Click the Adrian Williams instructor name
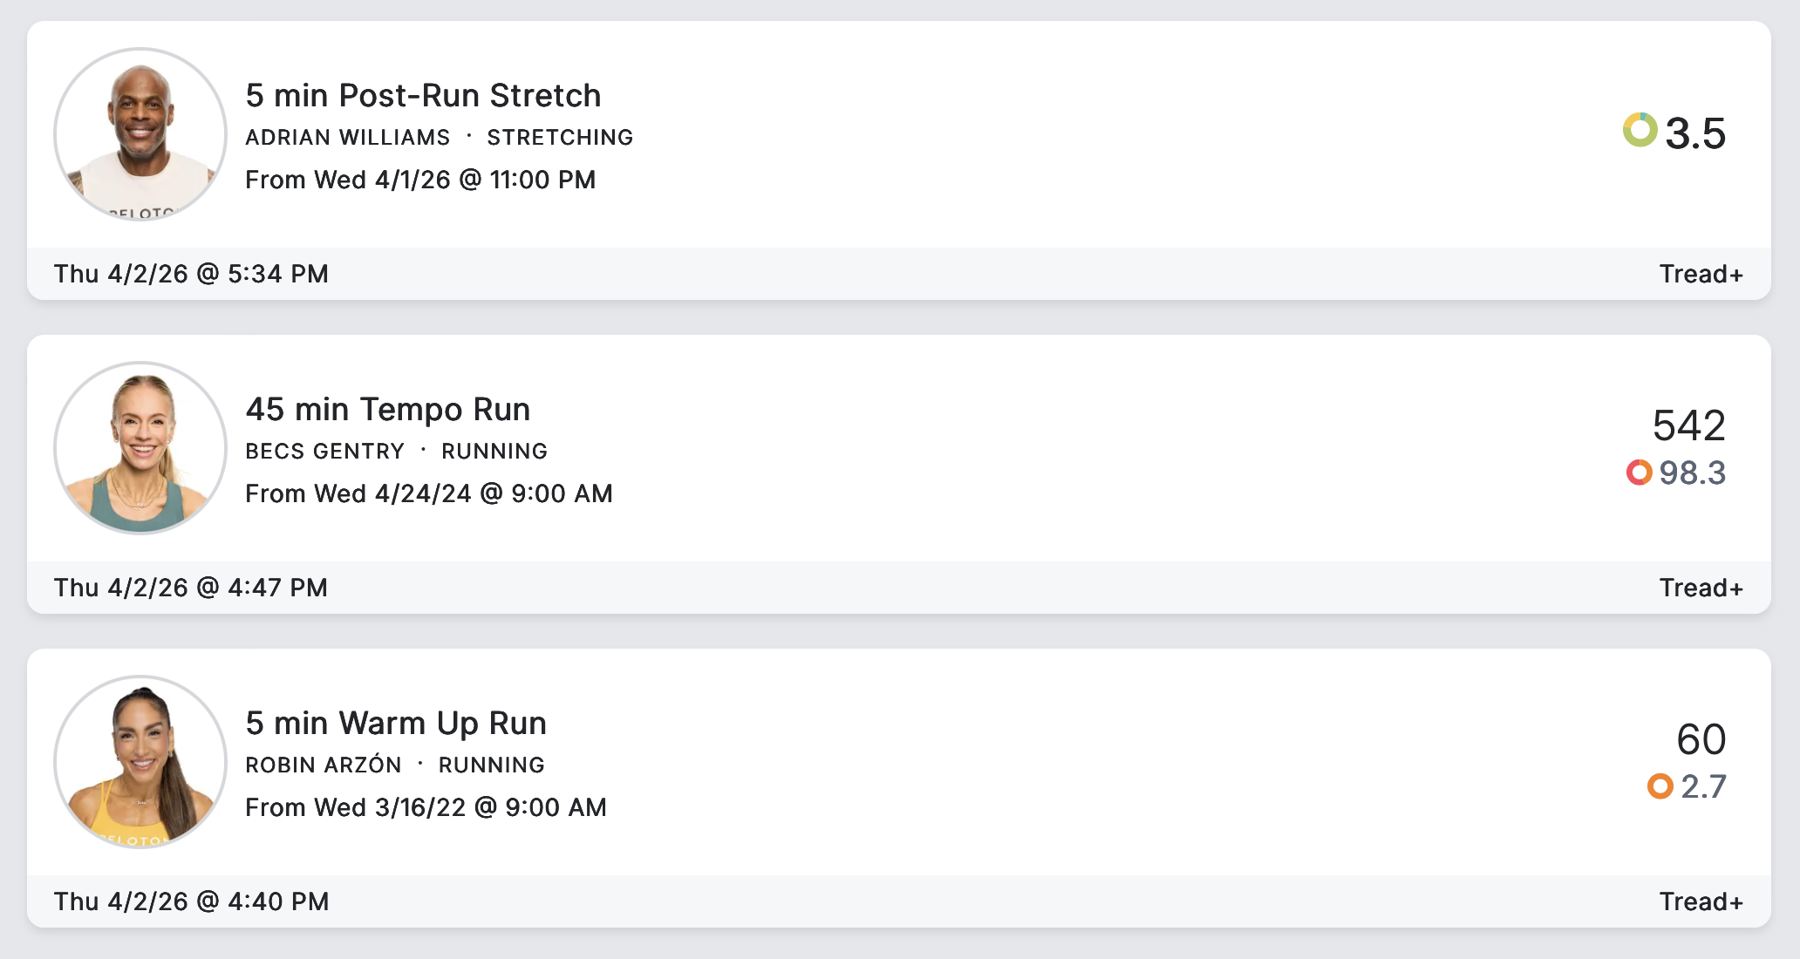 [x=347, y=138]
